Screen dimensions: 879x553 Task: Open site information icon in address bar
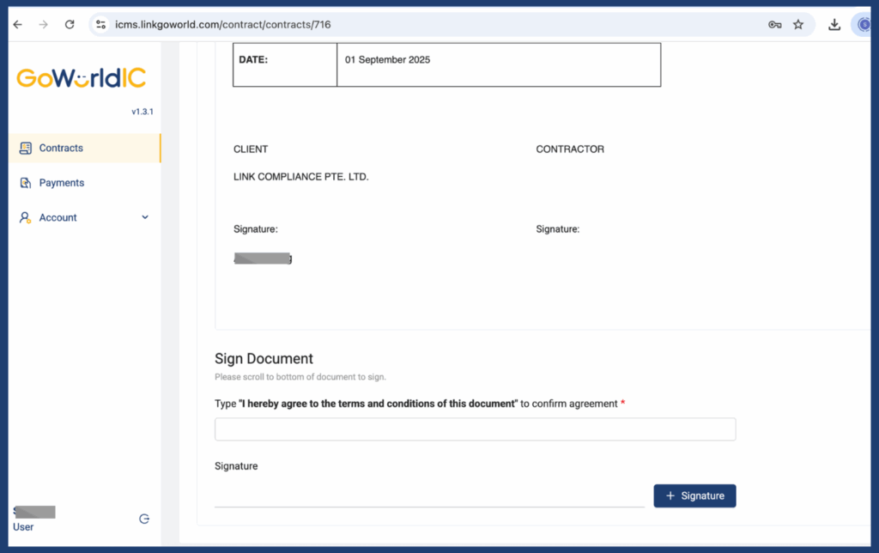coord(101,25)
